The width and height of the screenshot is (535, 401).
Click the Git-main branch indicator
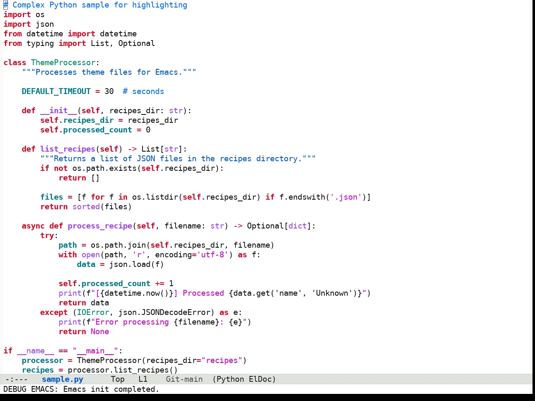point(184,379)
